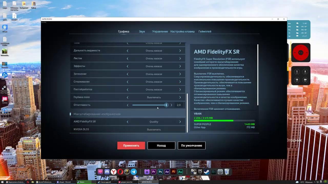Open Hearthstone Deck Tracker desktop shortcut
The width and height of the screenshot is (328, 184).
click(x=5, y=89)
